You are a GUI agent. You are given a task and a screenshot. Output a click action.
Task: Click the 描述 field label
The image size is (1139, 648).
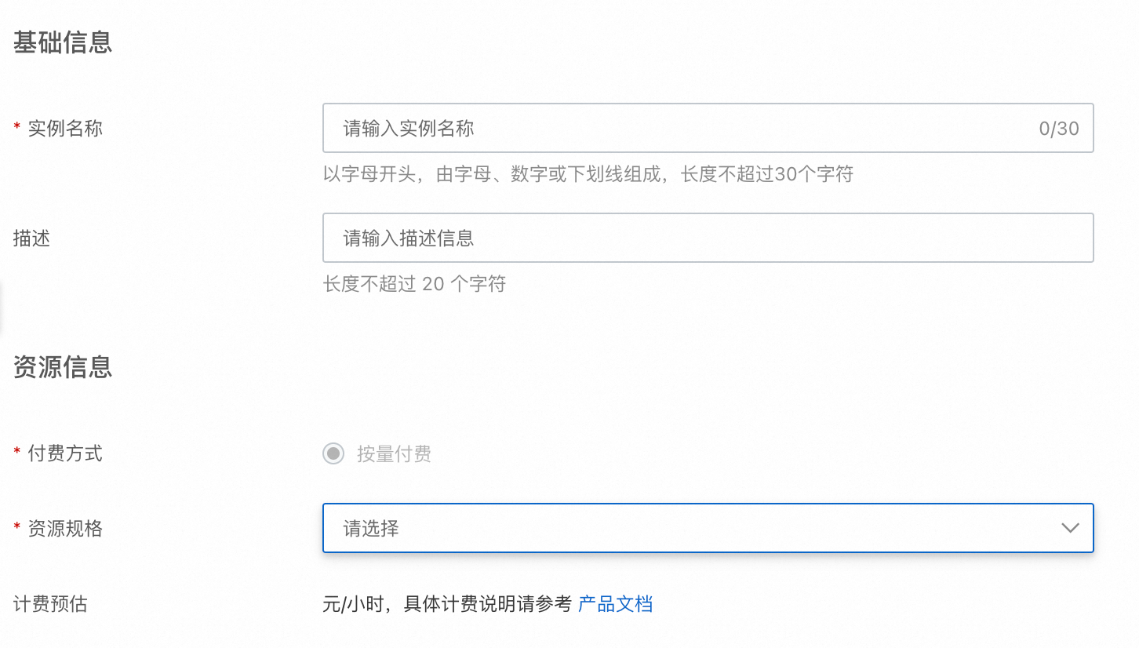click(x=31, y=238)
